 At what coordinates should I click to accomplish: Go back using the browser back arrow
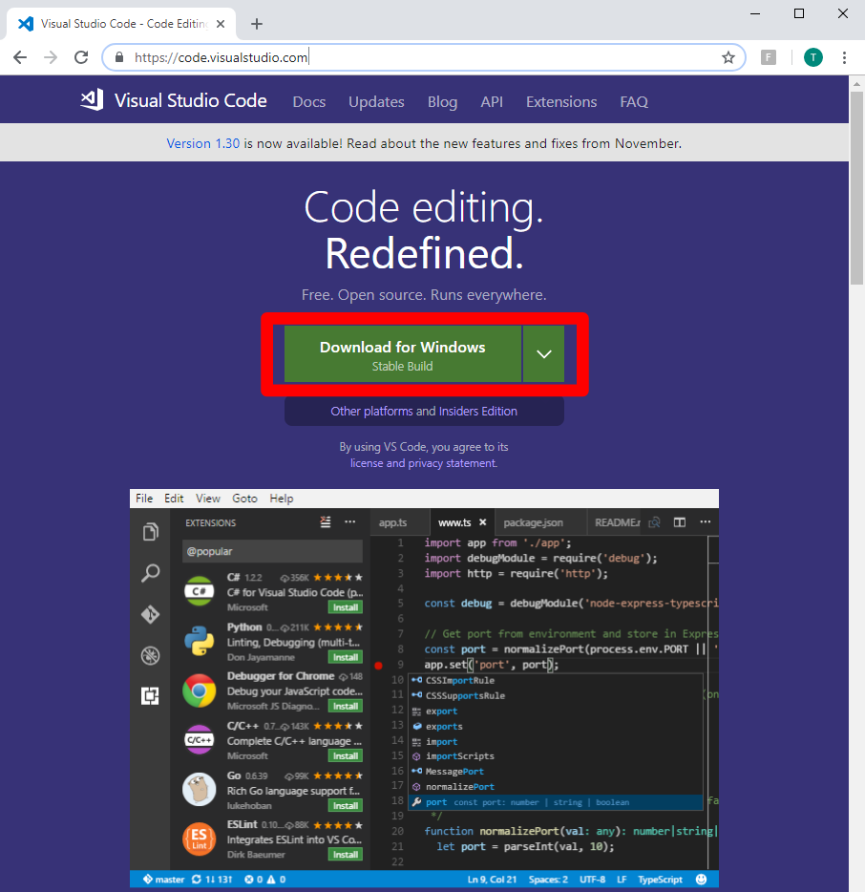20,57
